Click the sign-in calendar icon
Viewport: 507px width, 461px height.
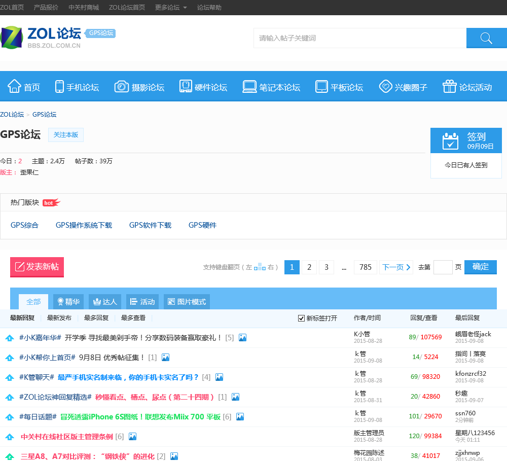(x=450, y=141)
